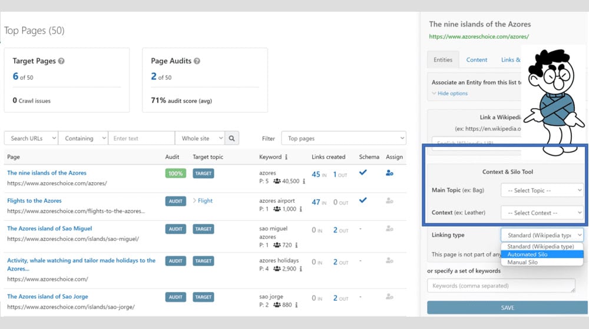Click the 1 OUT links count
This screenshot has height=329, width=589.
pyautogui.click(x=340, y=174)
